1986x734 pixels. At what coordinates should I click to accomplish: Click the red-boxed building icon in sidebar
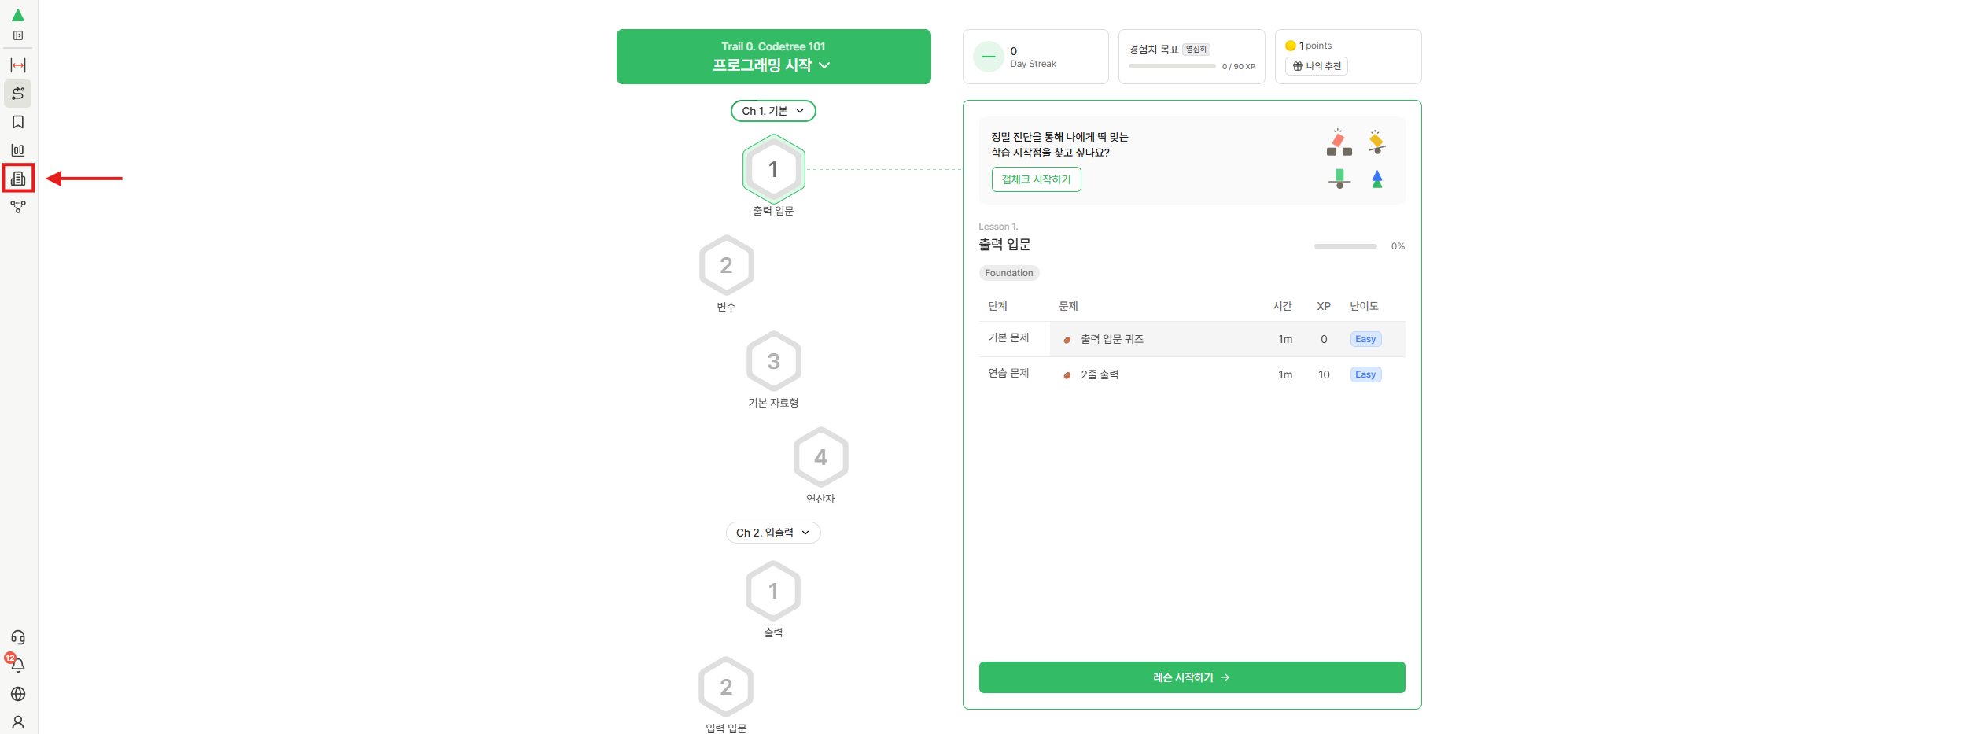pyautogui.click(x=18, y=179)
